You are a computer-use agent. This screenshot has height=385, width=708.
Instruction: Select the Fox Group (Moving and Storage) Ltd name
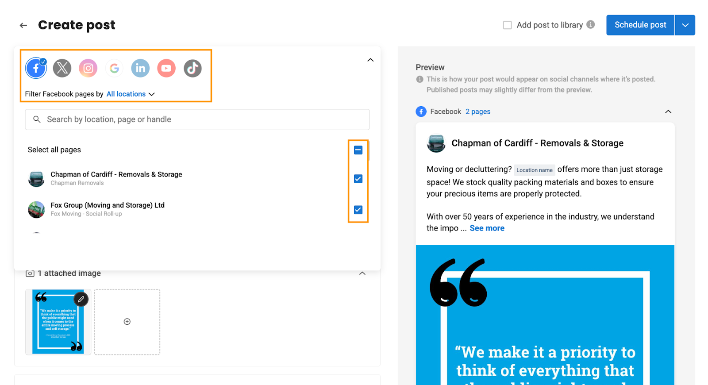108,205
